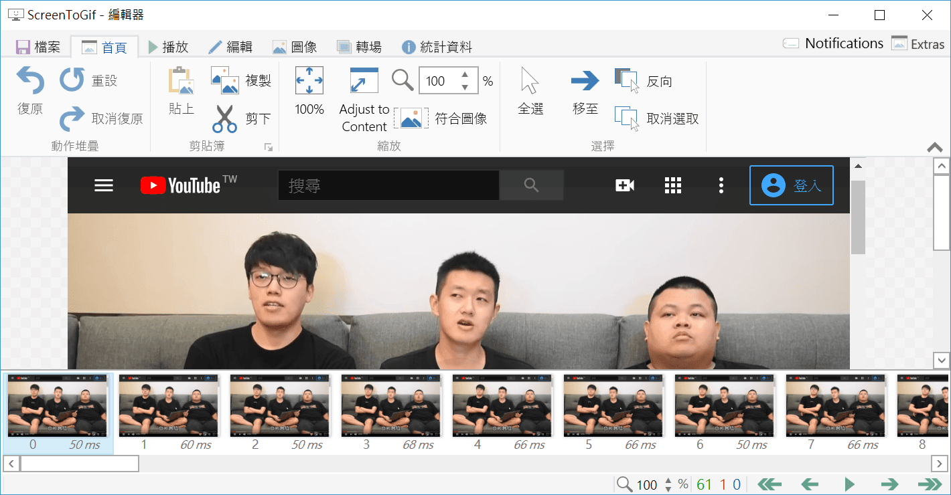Screen dimensions: 951x495
Task: Click YouTube hamburger menu icon in preview
Action: [104, 185]
